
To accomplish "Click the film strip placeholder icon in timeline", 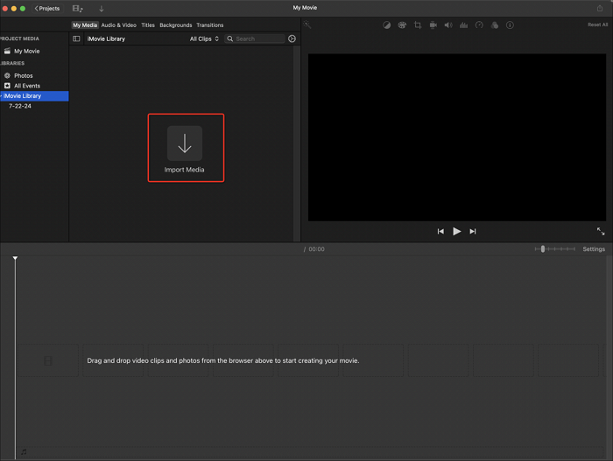I will tap(48, 360).
